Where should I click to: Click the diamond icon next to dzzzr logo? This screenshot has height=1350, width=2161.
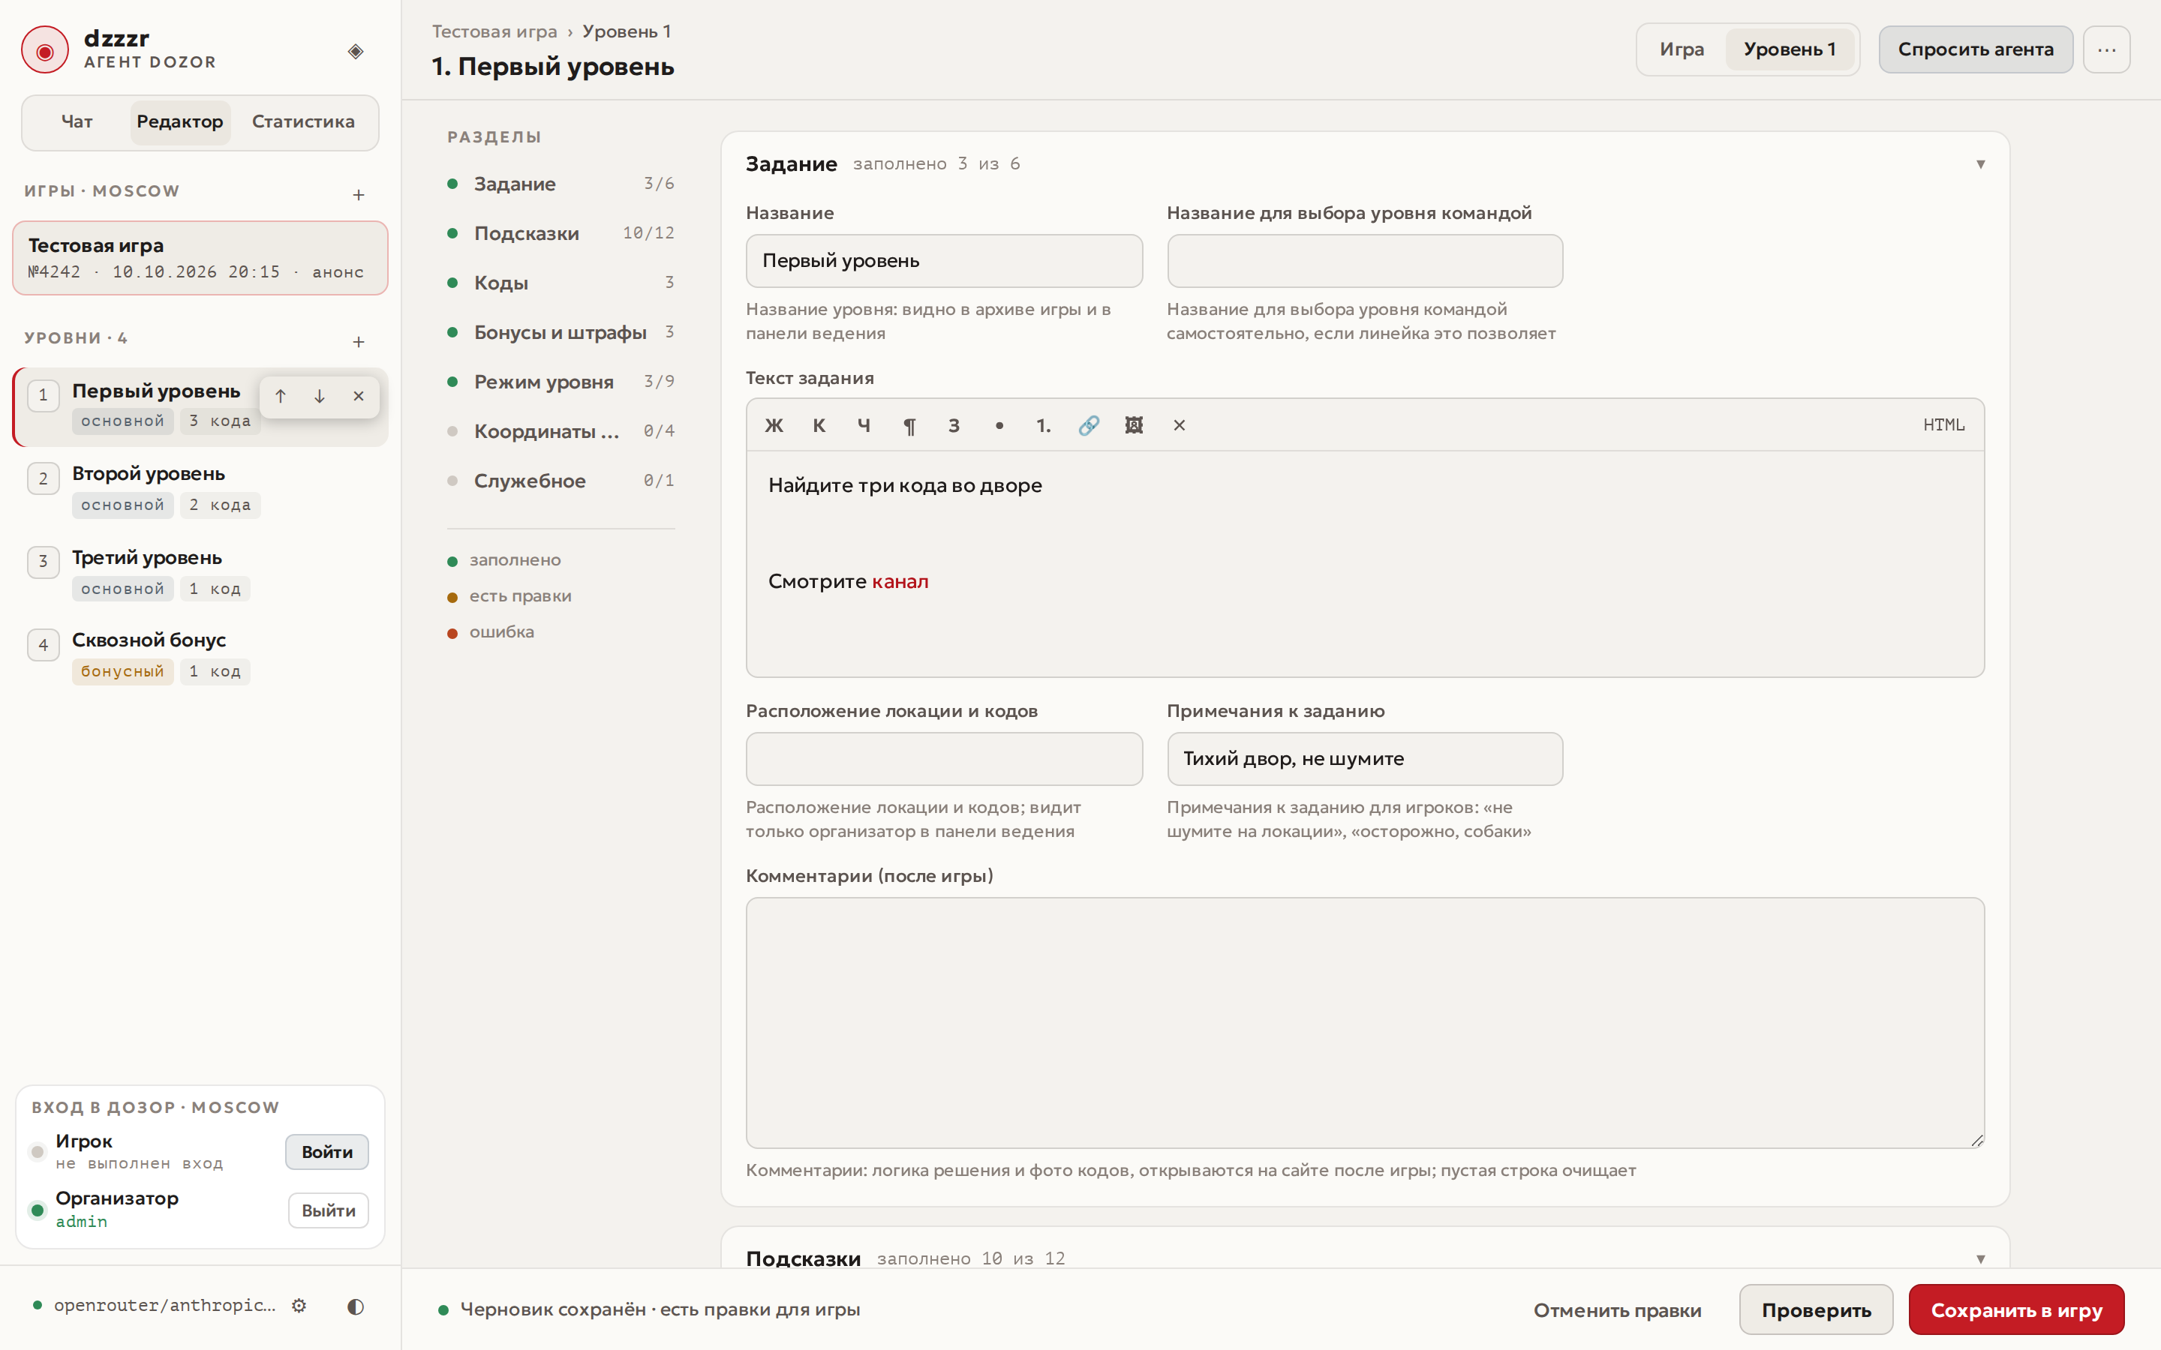(x=356, y=51)
